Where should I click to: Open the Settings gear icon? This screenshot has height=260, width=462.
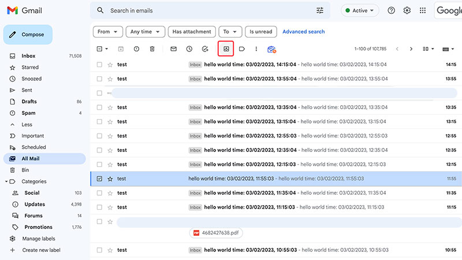click(407, 10)
